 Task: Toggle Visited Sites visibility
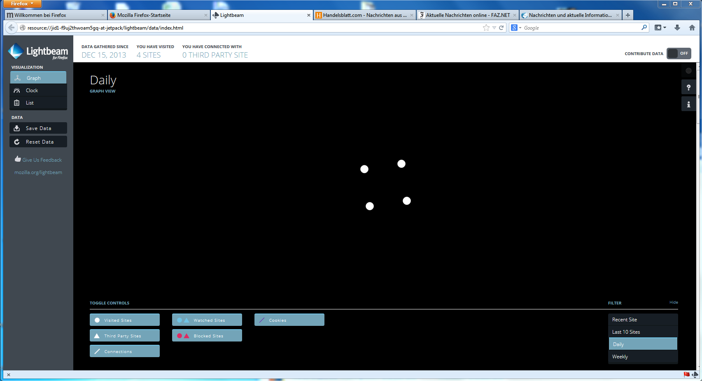[x=125, y=320]
